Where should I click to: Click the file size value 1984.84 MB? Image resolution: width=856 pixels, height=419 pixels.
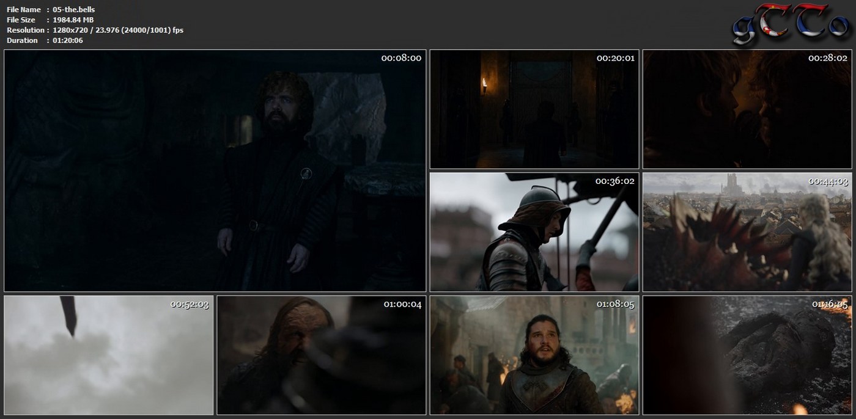[73, 20]
